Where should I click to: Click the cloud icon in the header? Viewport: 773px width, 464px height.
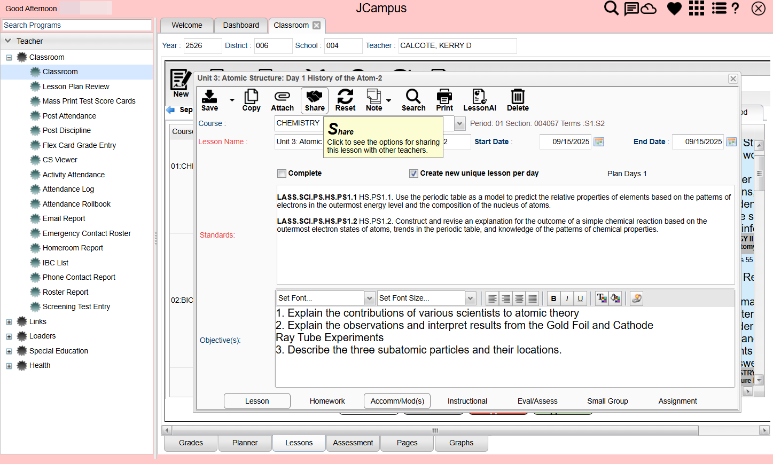pos(649,9)
